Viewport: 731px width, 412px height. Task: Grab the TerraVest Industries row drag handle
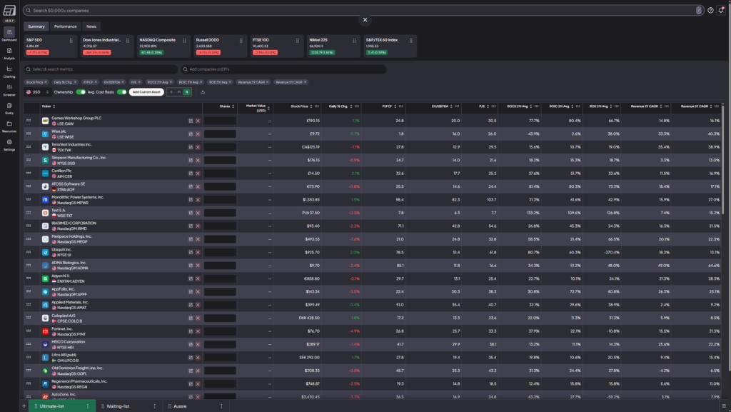29,147
